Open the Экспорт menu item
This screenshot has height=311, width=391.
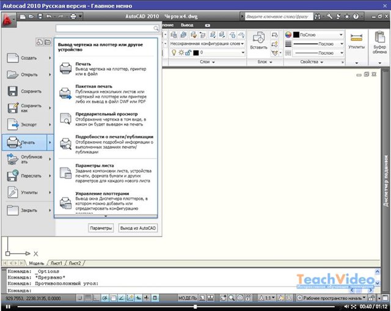(x=28, y=124)
